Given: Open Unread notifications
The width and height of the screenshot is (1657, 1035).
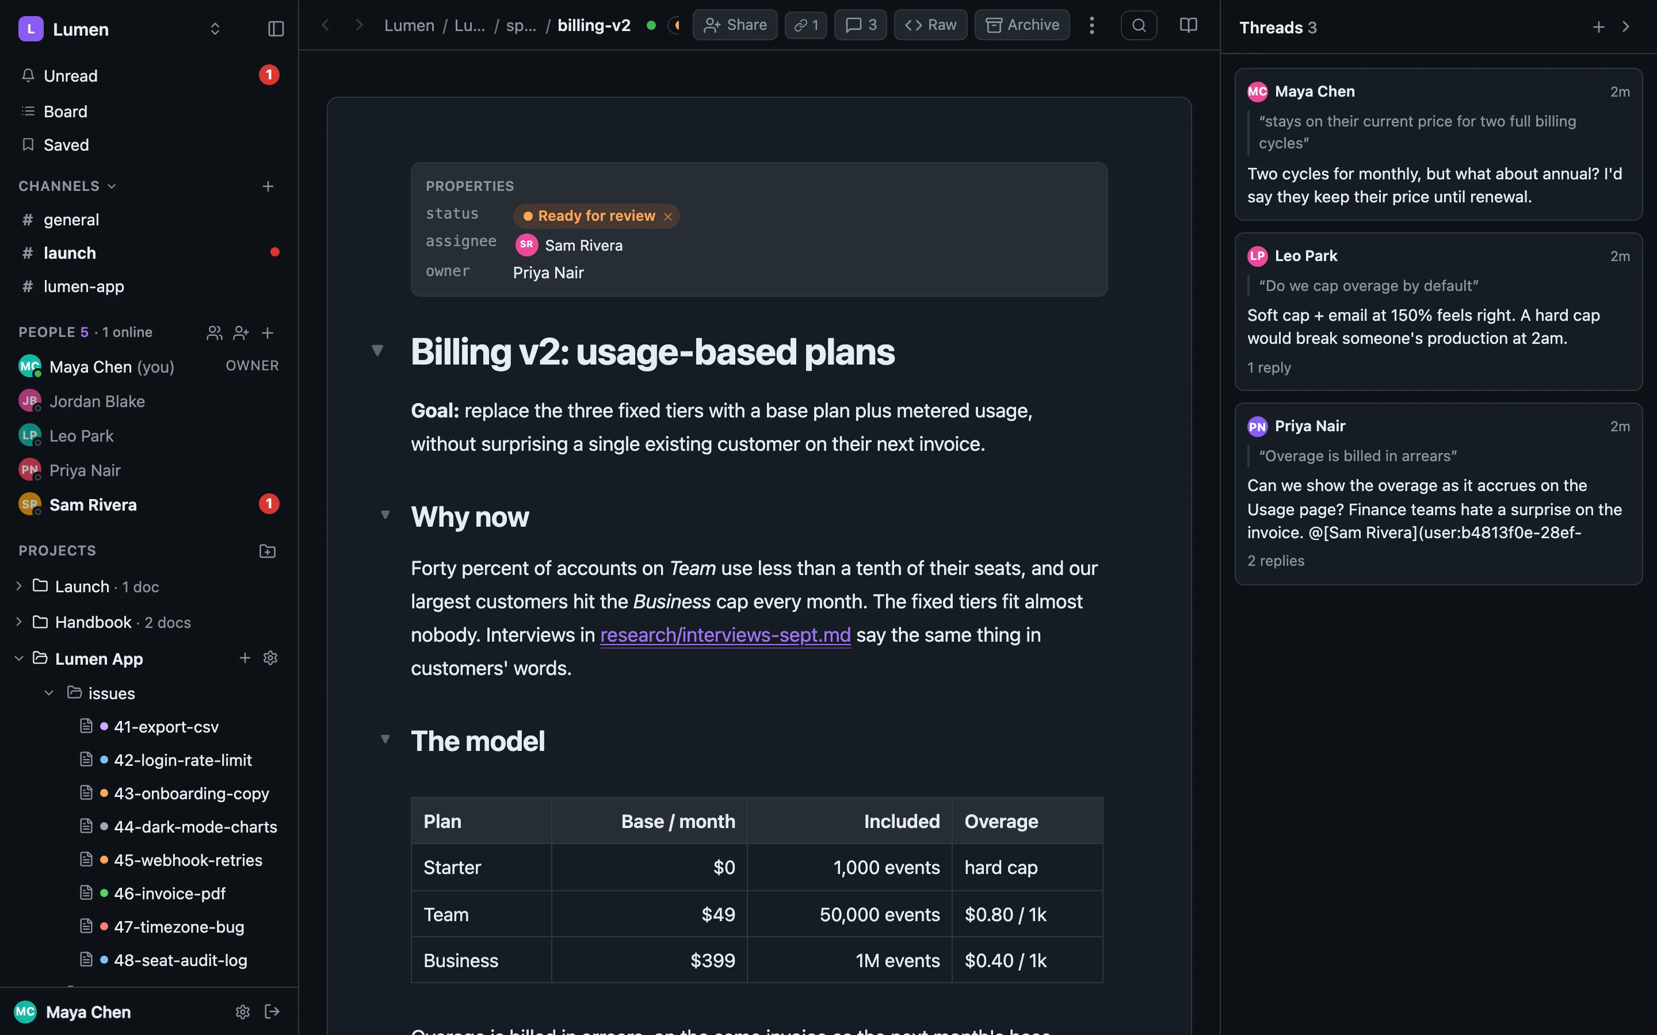Looking at the screenshot, I should 149,75.
